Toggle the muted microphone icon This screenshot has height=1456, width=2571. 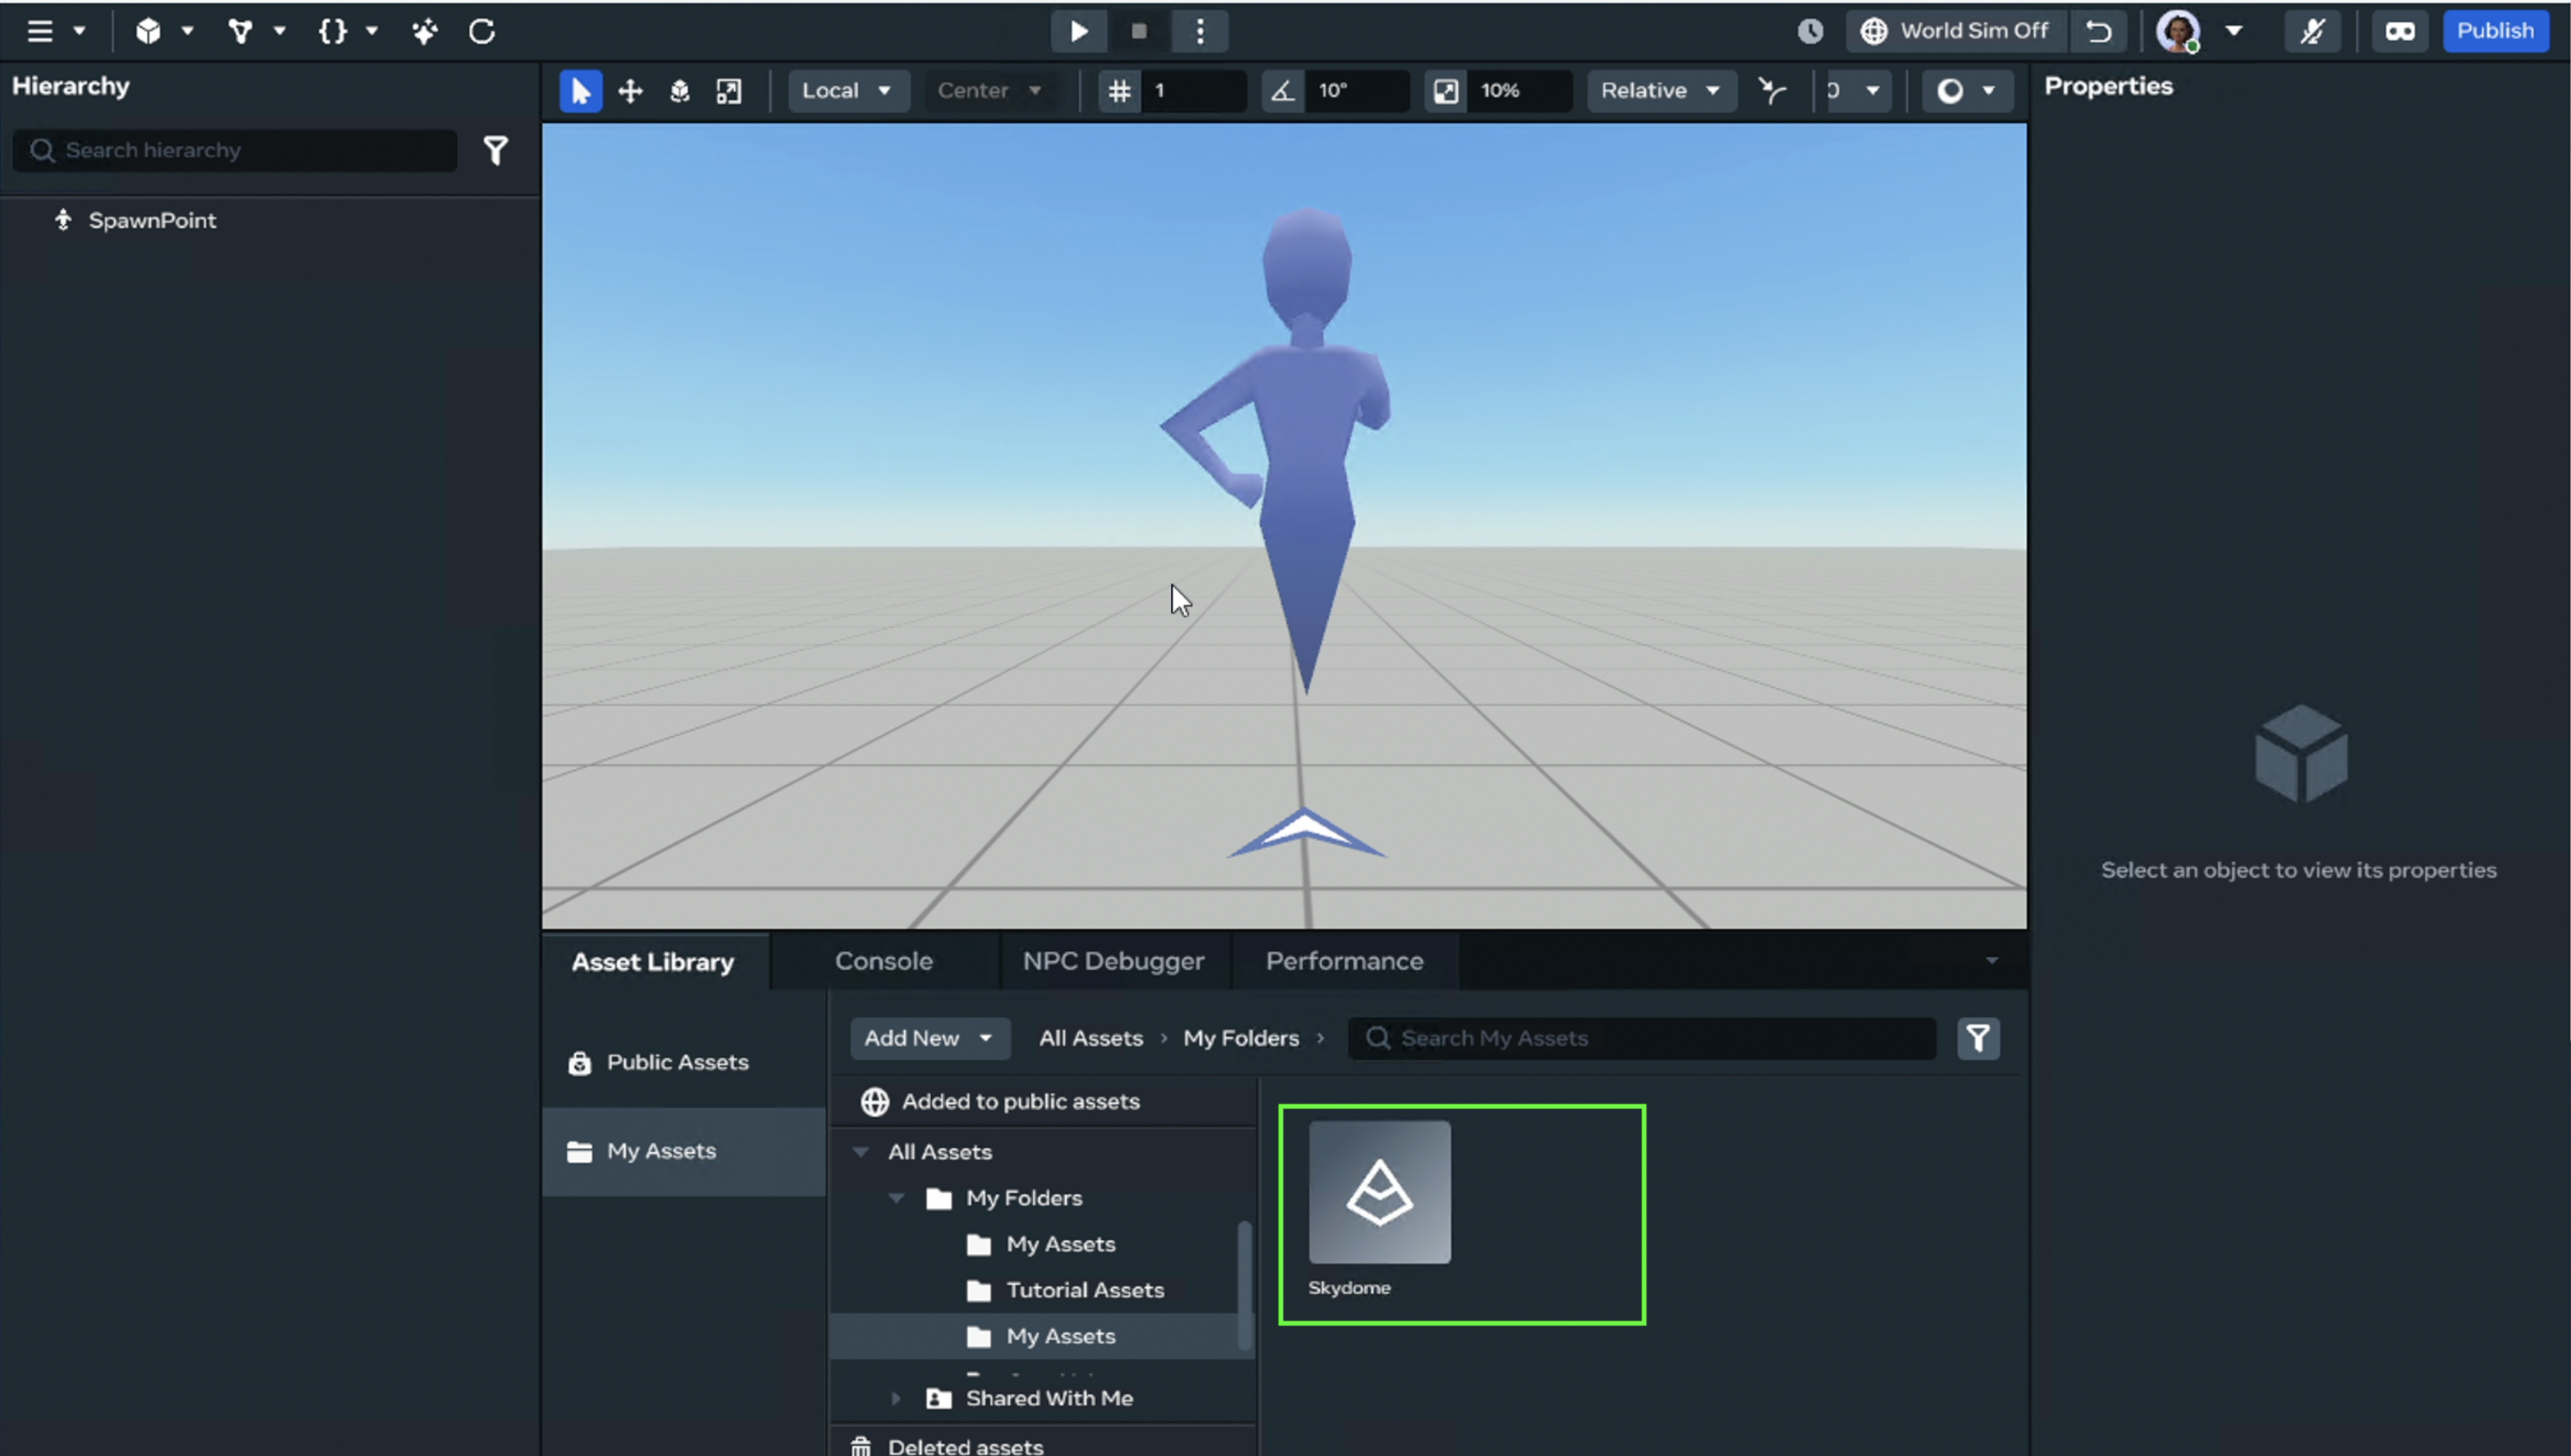pos(2312,31)
